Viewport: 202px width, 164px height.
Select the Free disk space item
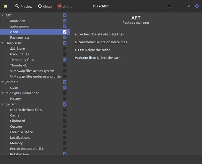coord(21,132)
